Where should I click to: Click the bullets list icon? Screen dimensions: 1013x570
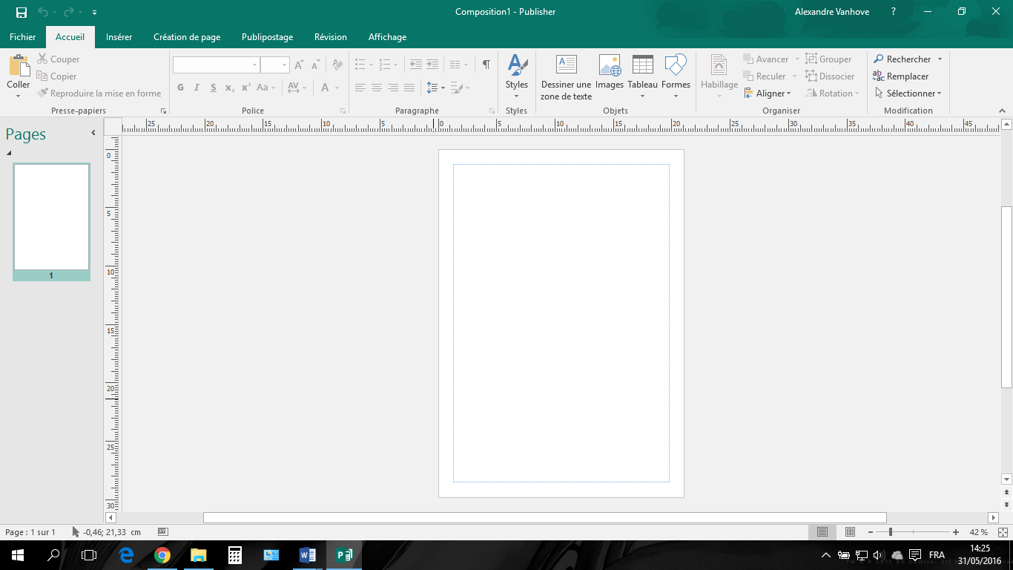click(x=360, y=65)
